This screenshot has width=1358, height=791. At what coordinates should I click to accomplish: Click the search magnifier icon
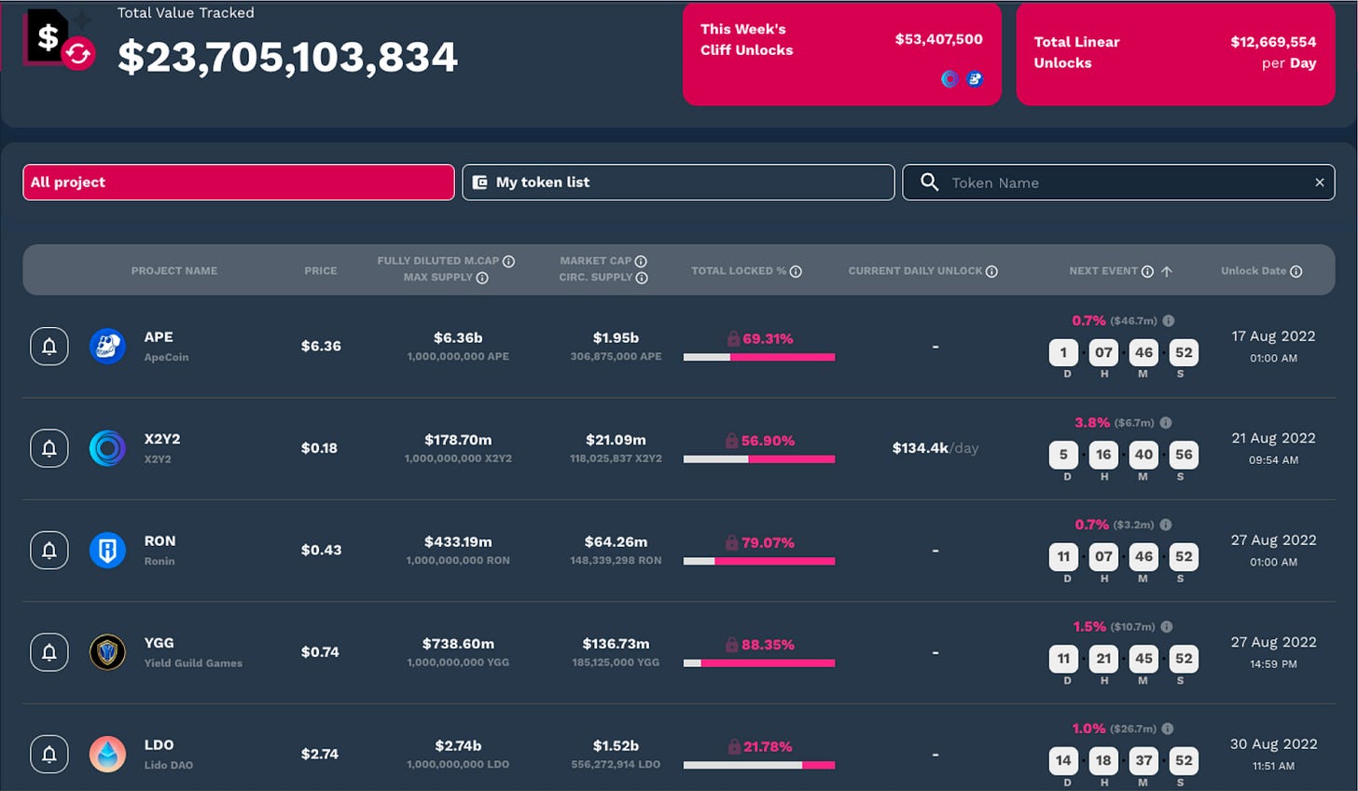click(929, 182)
